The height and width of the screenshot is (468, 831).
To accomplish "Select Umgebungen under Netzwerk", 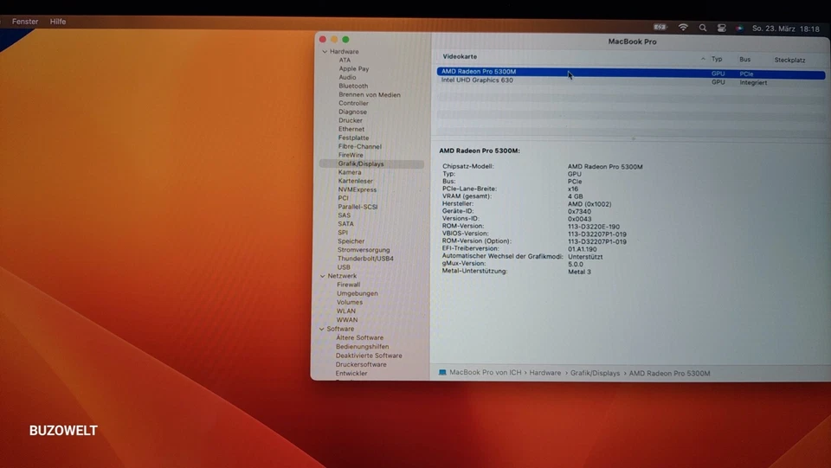I will pos(358,293).
